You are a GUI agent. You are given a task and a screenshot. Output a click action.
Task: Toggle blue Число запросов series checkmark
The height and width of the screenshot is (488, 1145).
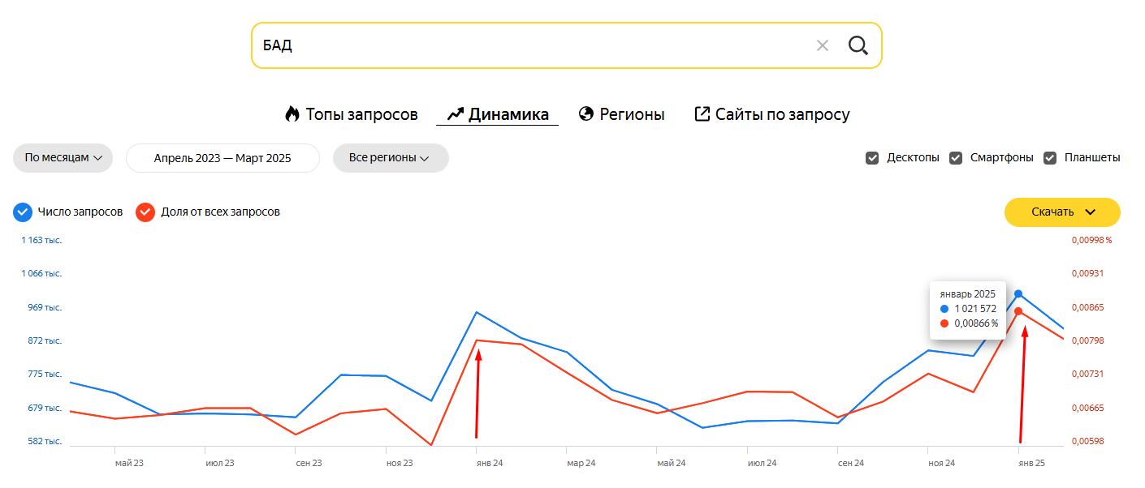tap(23, 212)
